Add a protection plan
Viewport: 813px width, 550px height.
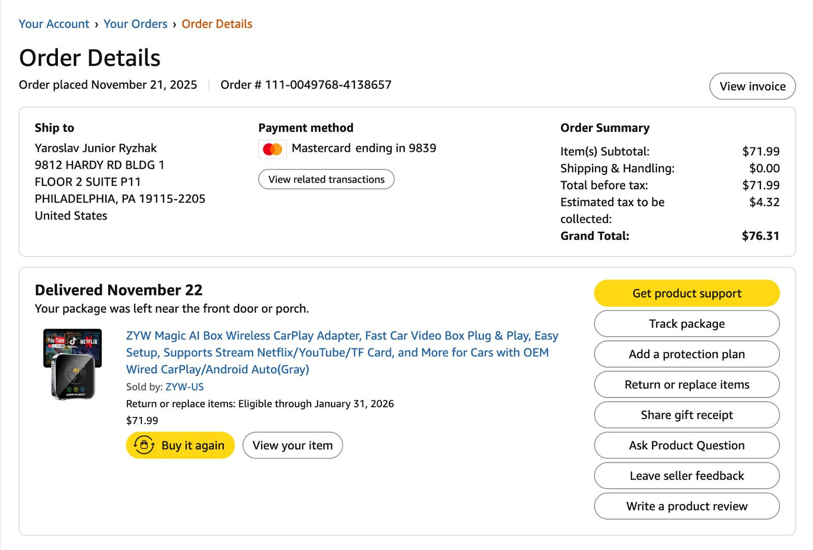687,354
